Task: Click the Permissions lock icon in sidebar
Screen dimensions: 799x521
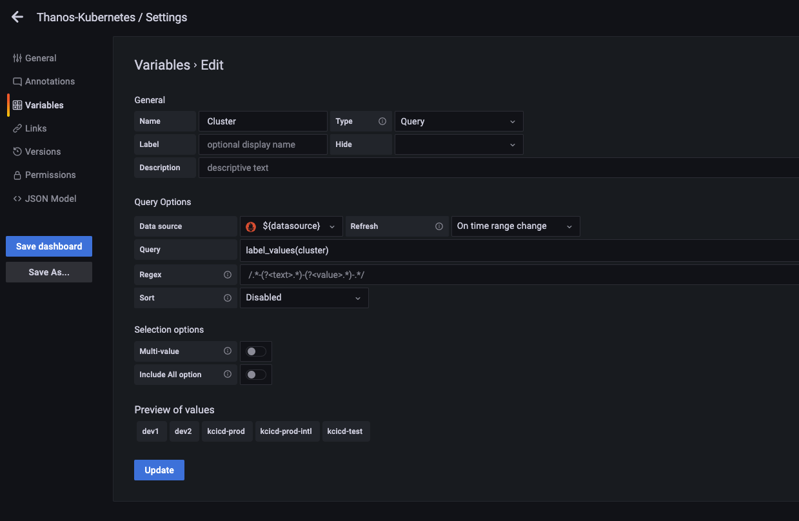Action: point(17,175)
